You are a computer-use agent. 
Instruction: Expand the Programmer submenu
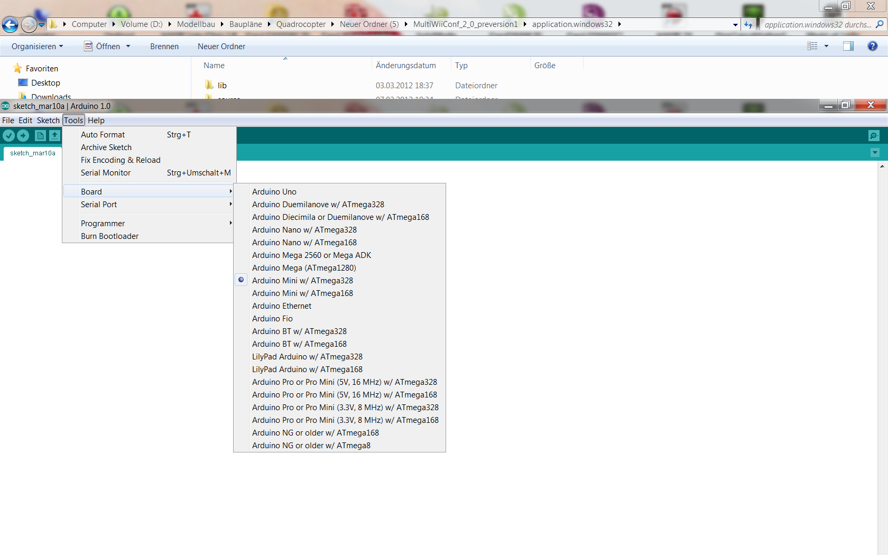[x=148, y=224]
